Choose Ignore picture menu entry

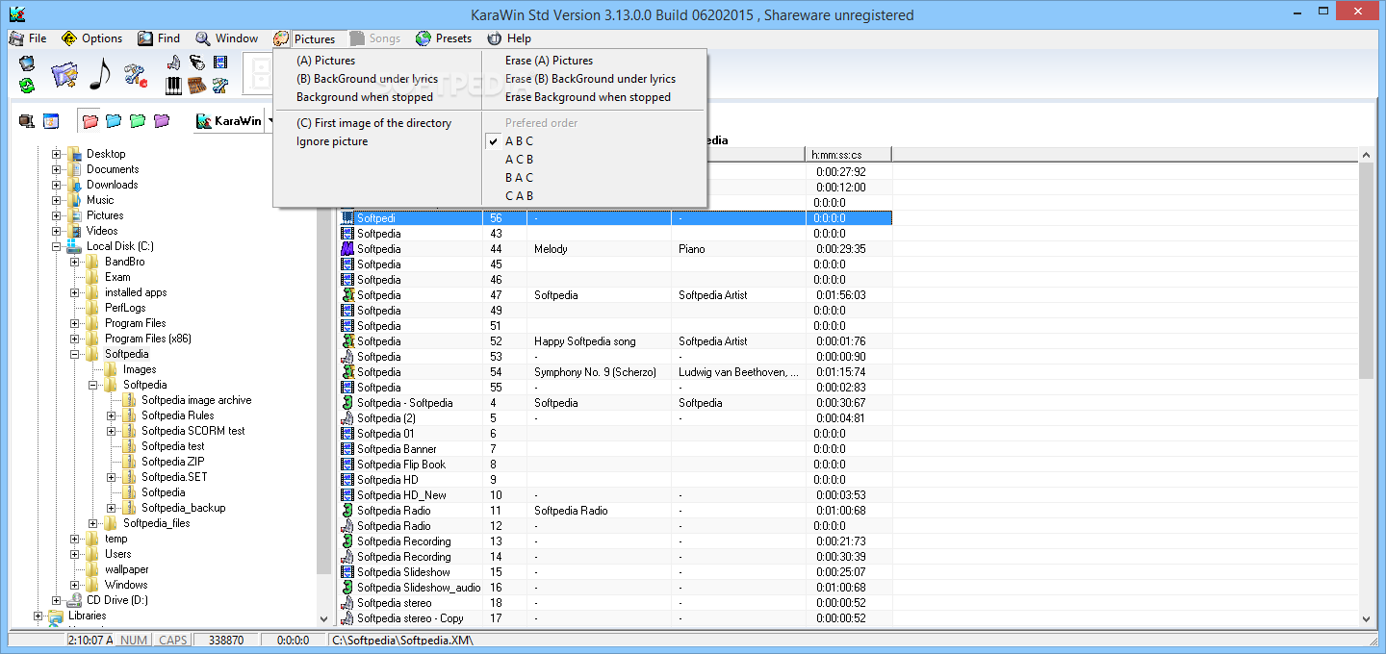[332, 141]
